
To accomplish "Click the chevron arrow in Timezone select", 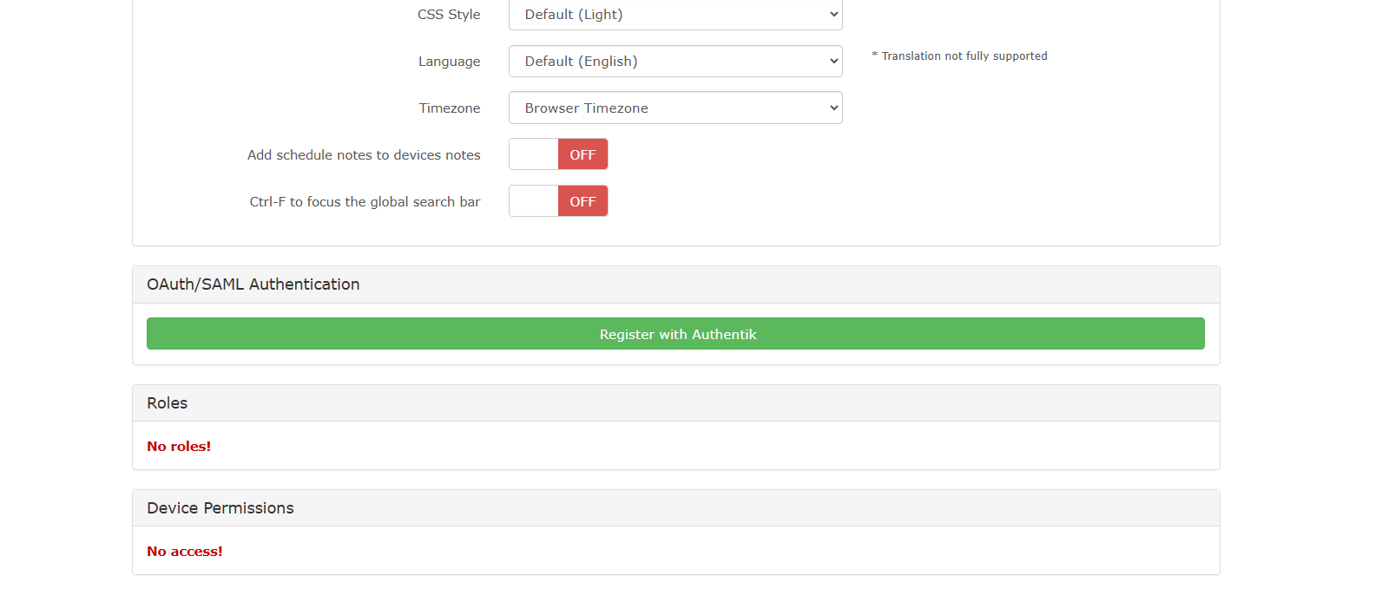I will 833,108.
